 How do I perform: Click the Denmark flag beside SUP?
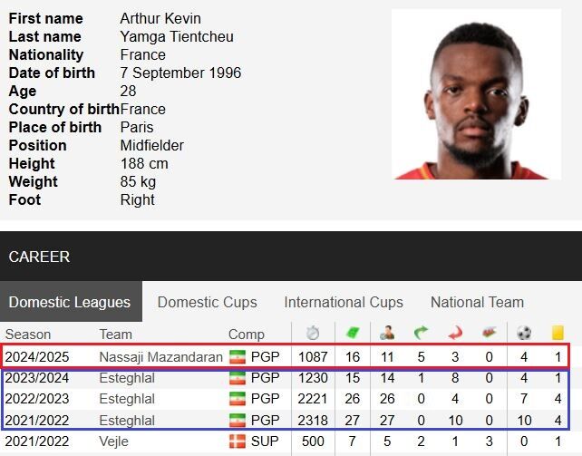coord(238,441)
